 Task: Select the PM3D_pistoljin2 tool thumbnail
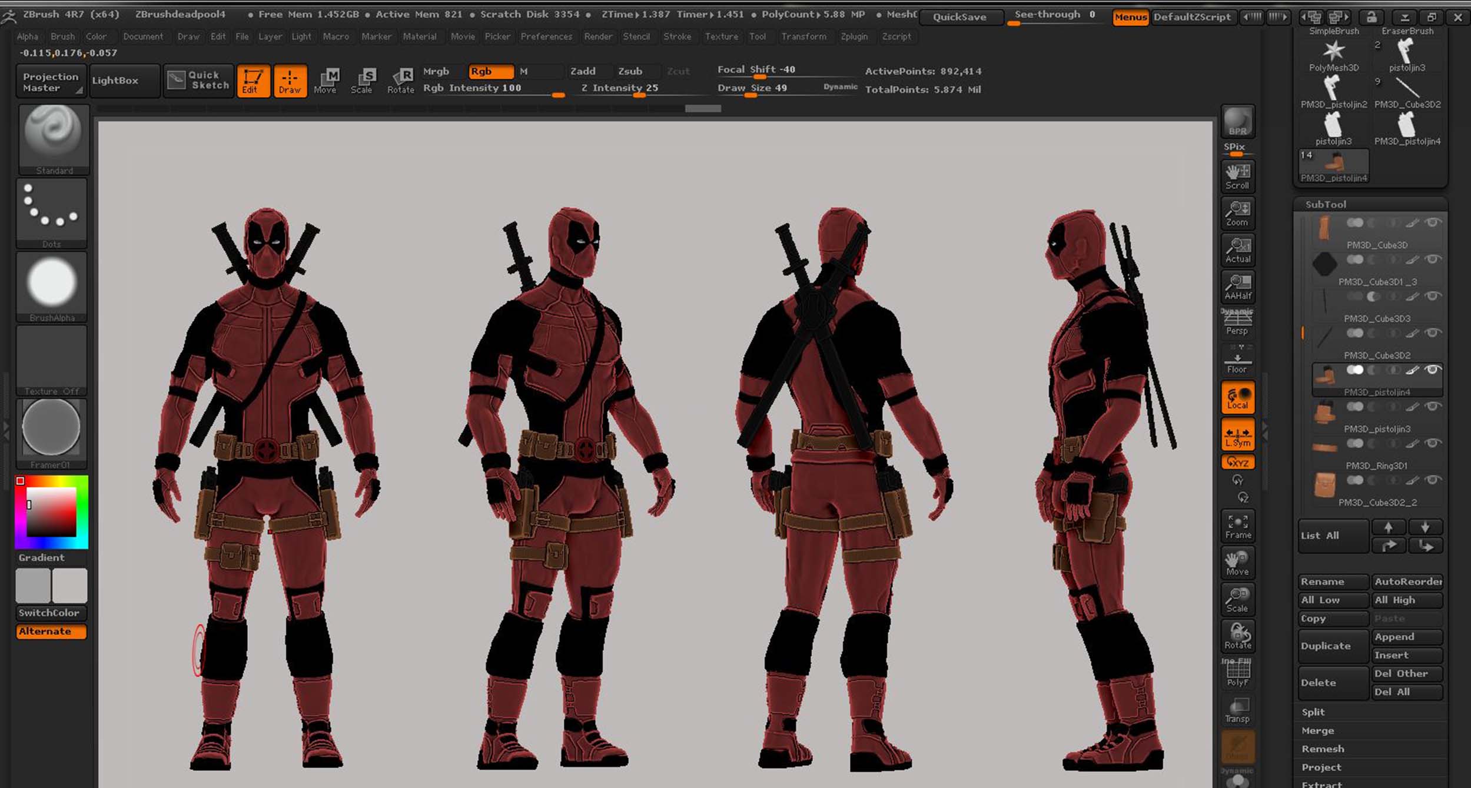click(x=1334, y=92)
